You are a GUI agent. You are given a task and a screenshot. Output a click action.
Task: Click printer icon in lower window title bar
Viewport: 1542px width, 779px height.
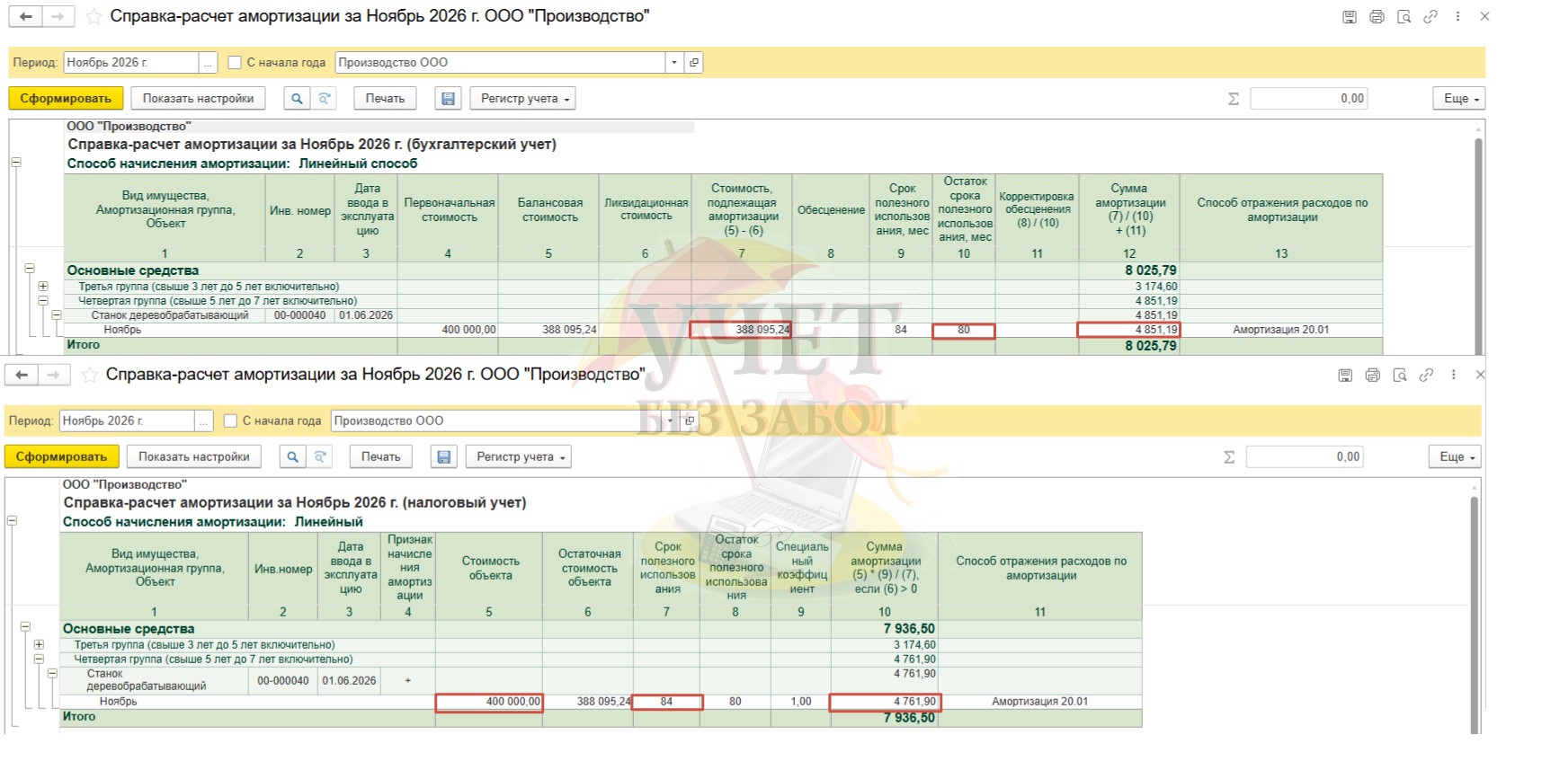click(1372, 375)
